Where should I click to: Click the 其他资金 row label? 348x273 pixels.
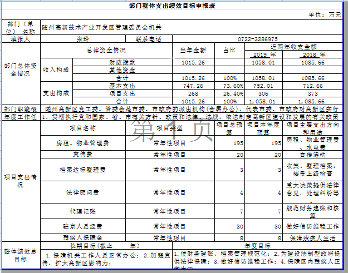[122, 70]
